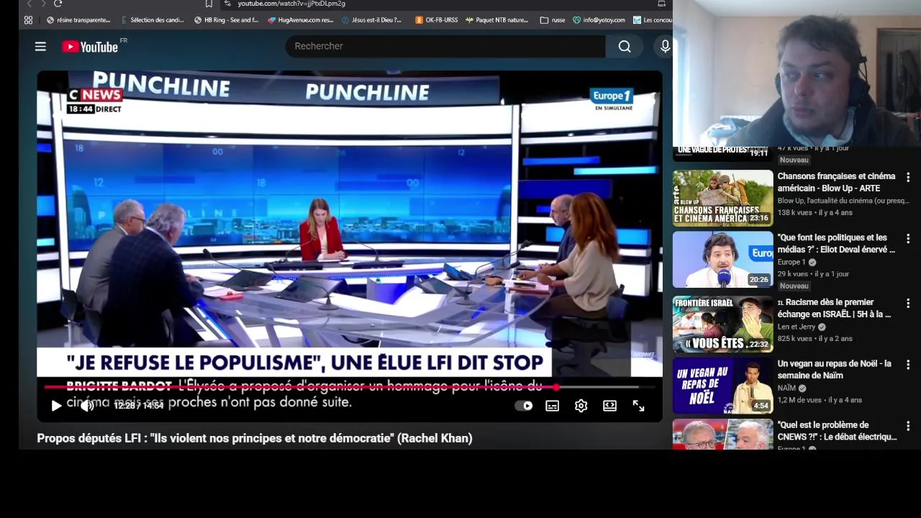921x518 pixels.
Task: Open options for 'Racisme dès le premier' video
Action: click(x=908, y=303)
